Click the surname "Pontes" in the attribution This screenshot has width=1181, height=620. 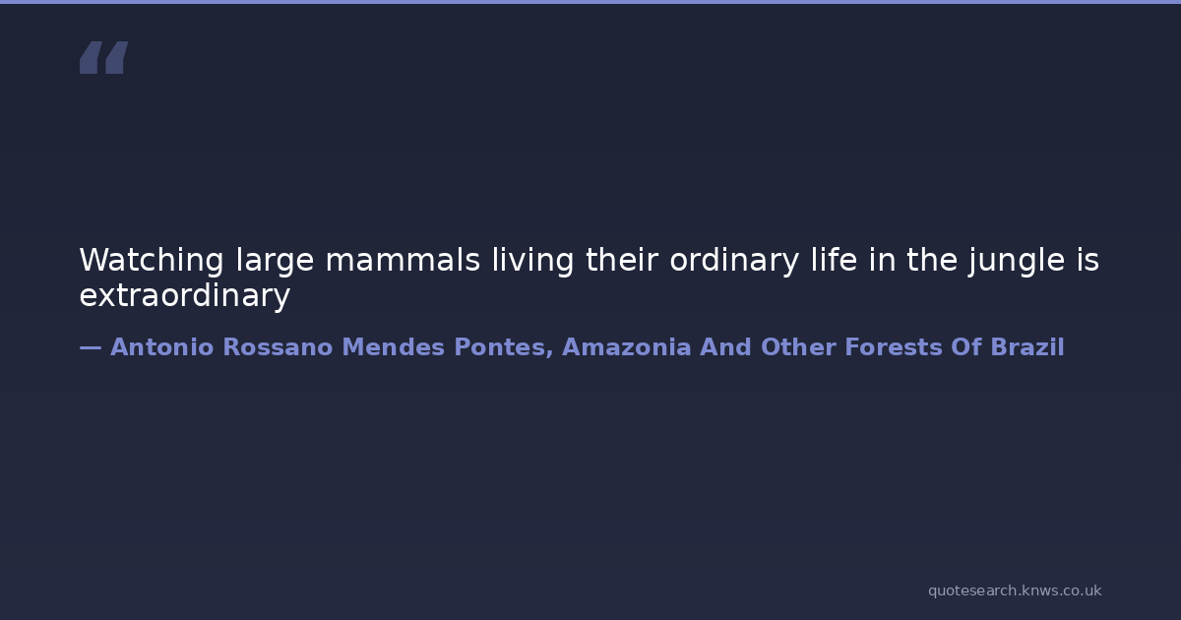click(x=502, y=347)
